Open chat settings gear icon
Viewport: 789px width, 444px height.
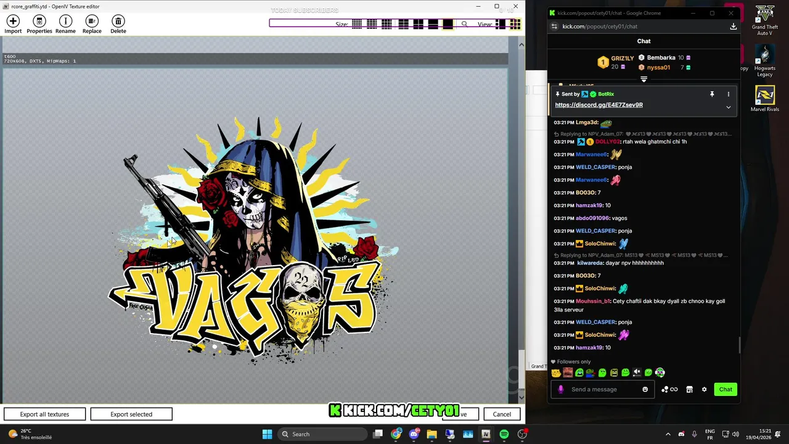point(704,389)
